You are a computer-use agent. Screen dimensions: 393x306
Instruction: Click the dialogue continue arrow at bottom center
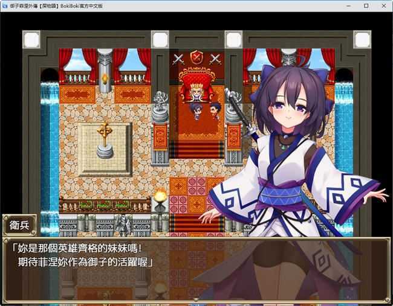click(x=196, y=298)
